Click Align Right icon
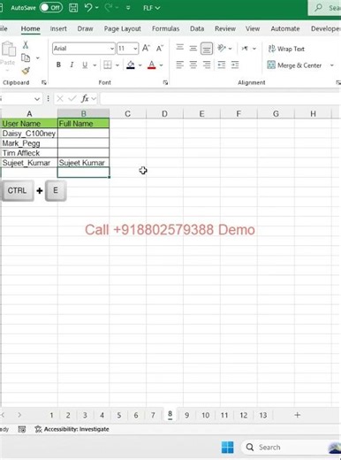341x460 pixels. coord(207,65)
